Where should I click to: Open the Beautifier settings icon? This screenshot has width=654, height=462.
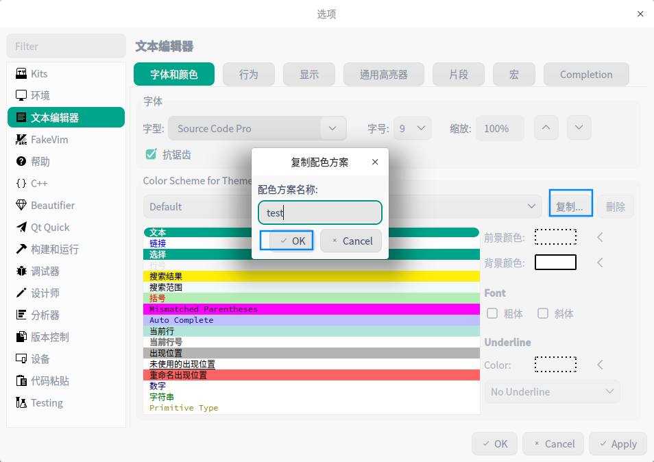point(21,205)
